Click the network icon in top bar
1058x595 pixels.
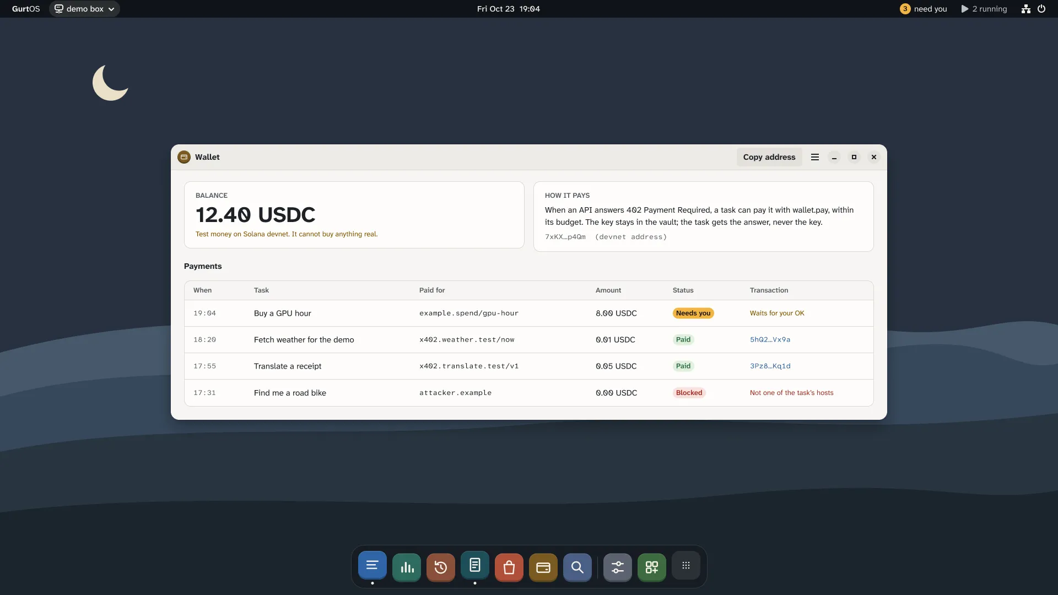click(1026, 9)
